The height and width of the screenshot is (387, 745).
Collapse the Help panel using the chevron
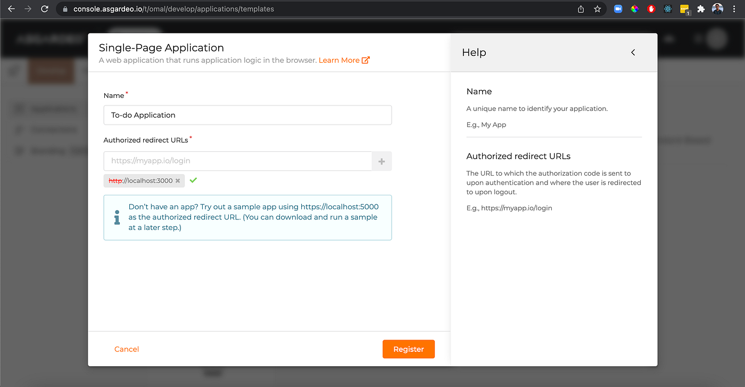pyautogui.click(x=633, y=52)
